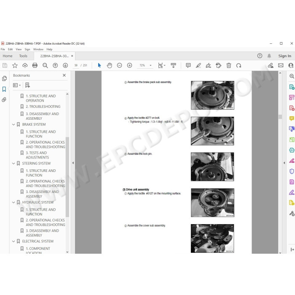Open the HYDRAULIC SYSTEM bookmark
The width and height of the screenshot is (295, 295).
[x=38, y=202]
